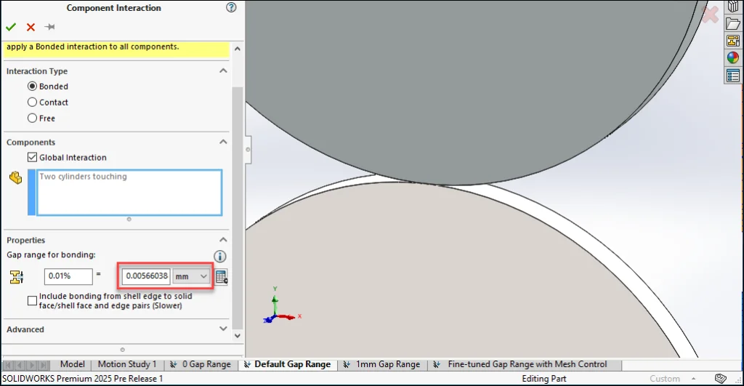This screenshot has height=386, width=744.
Task: Switch to the Model tab
Action: 72,364
